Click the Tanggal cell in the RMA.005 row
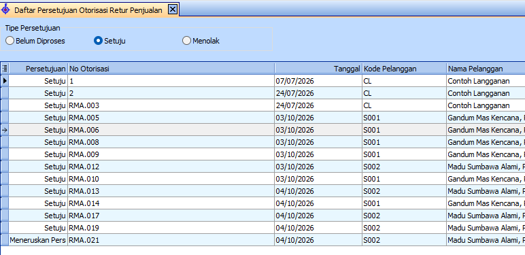 point(318,118)
